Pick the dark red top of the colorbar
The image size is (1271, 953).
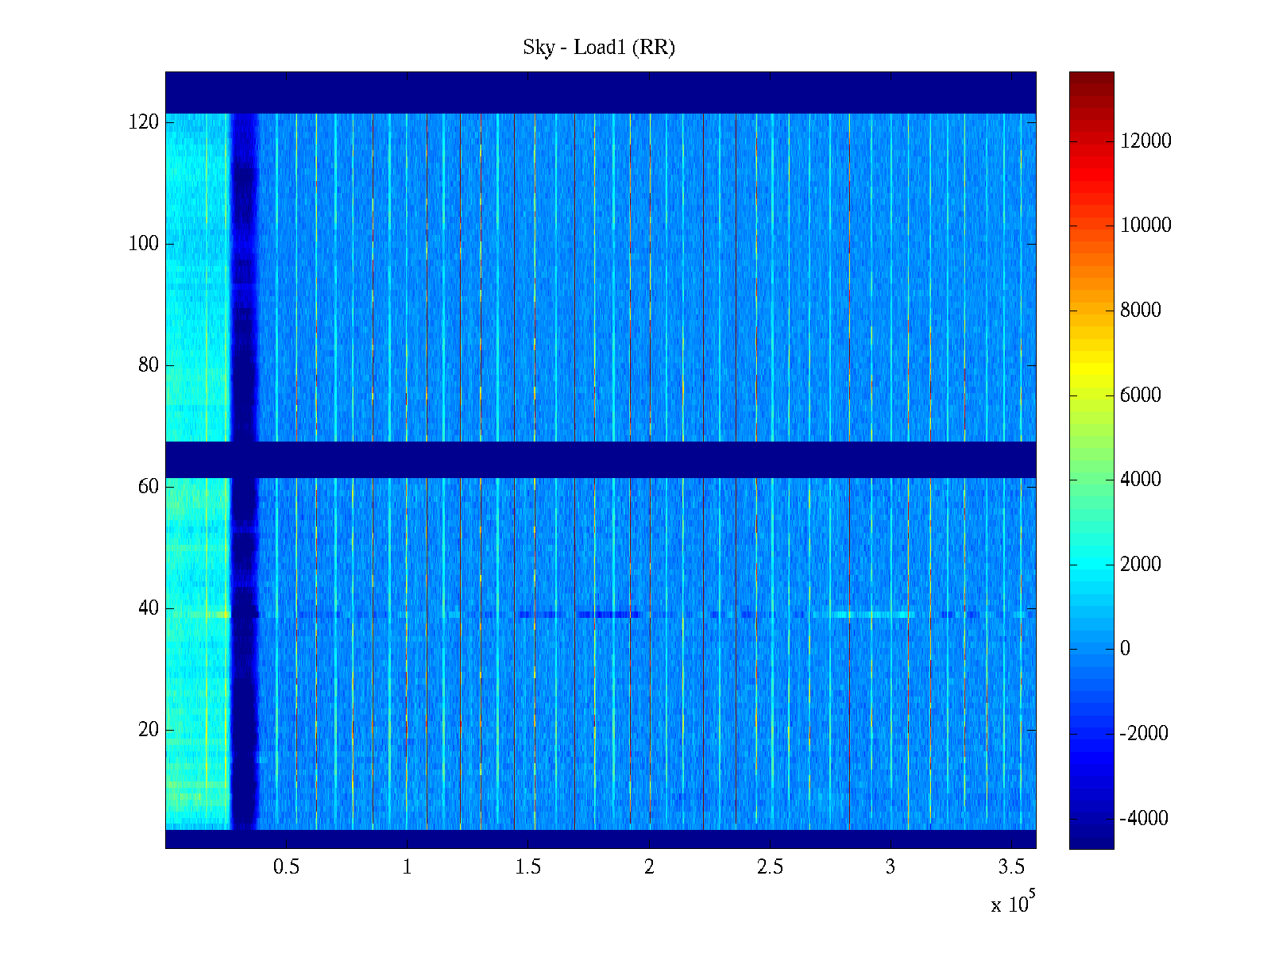[x=1091, y=78]
